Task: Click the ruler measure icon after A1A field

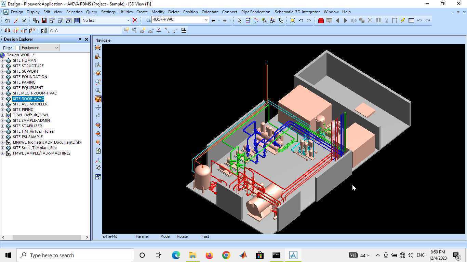Action: click(x=184, y=30)
